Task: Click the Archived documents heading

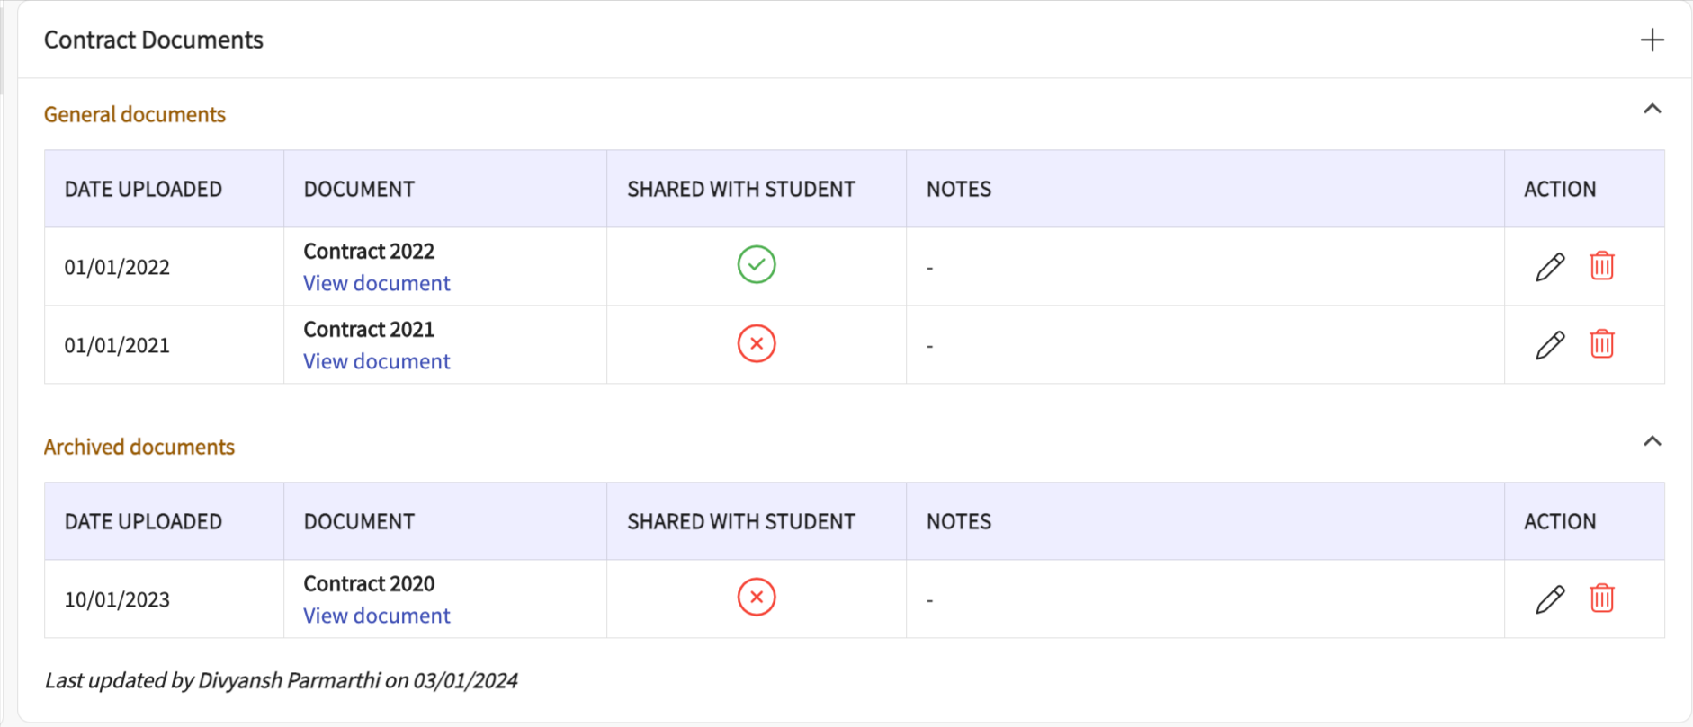Action: tap(139, 447)
